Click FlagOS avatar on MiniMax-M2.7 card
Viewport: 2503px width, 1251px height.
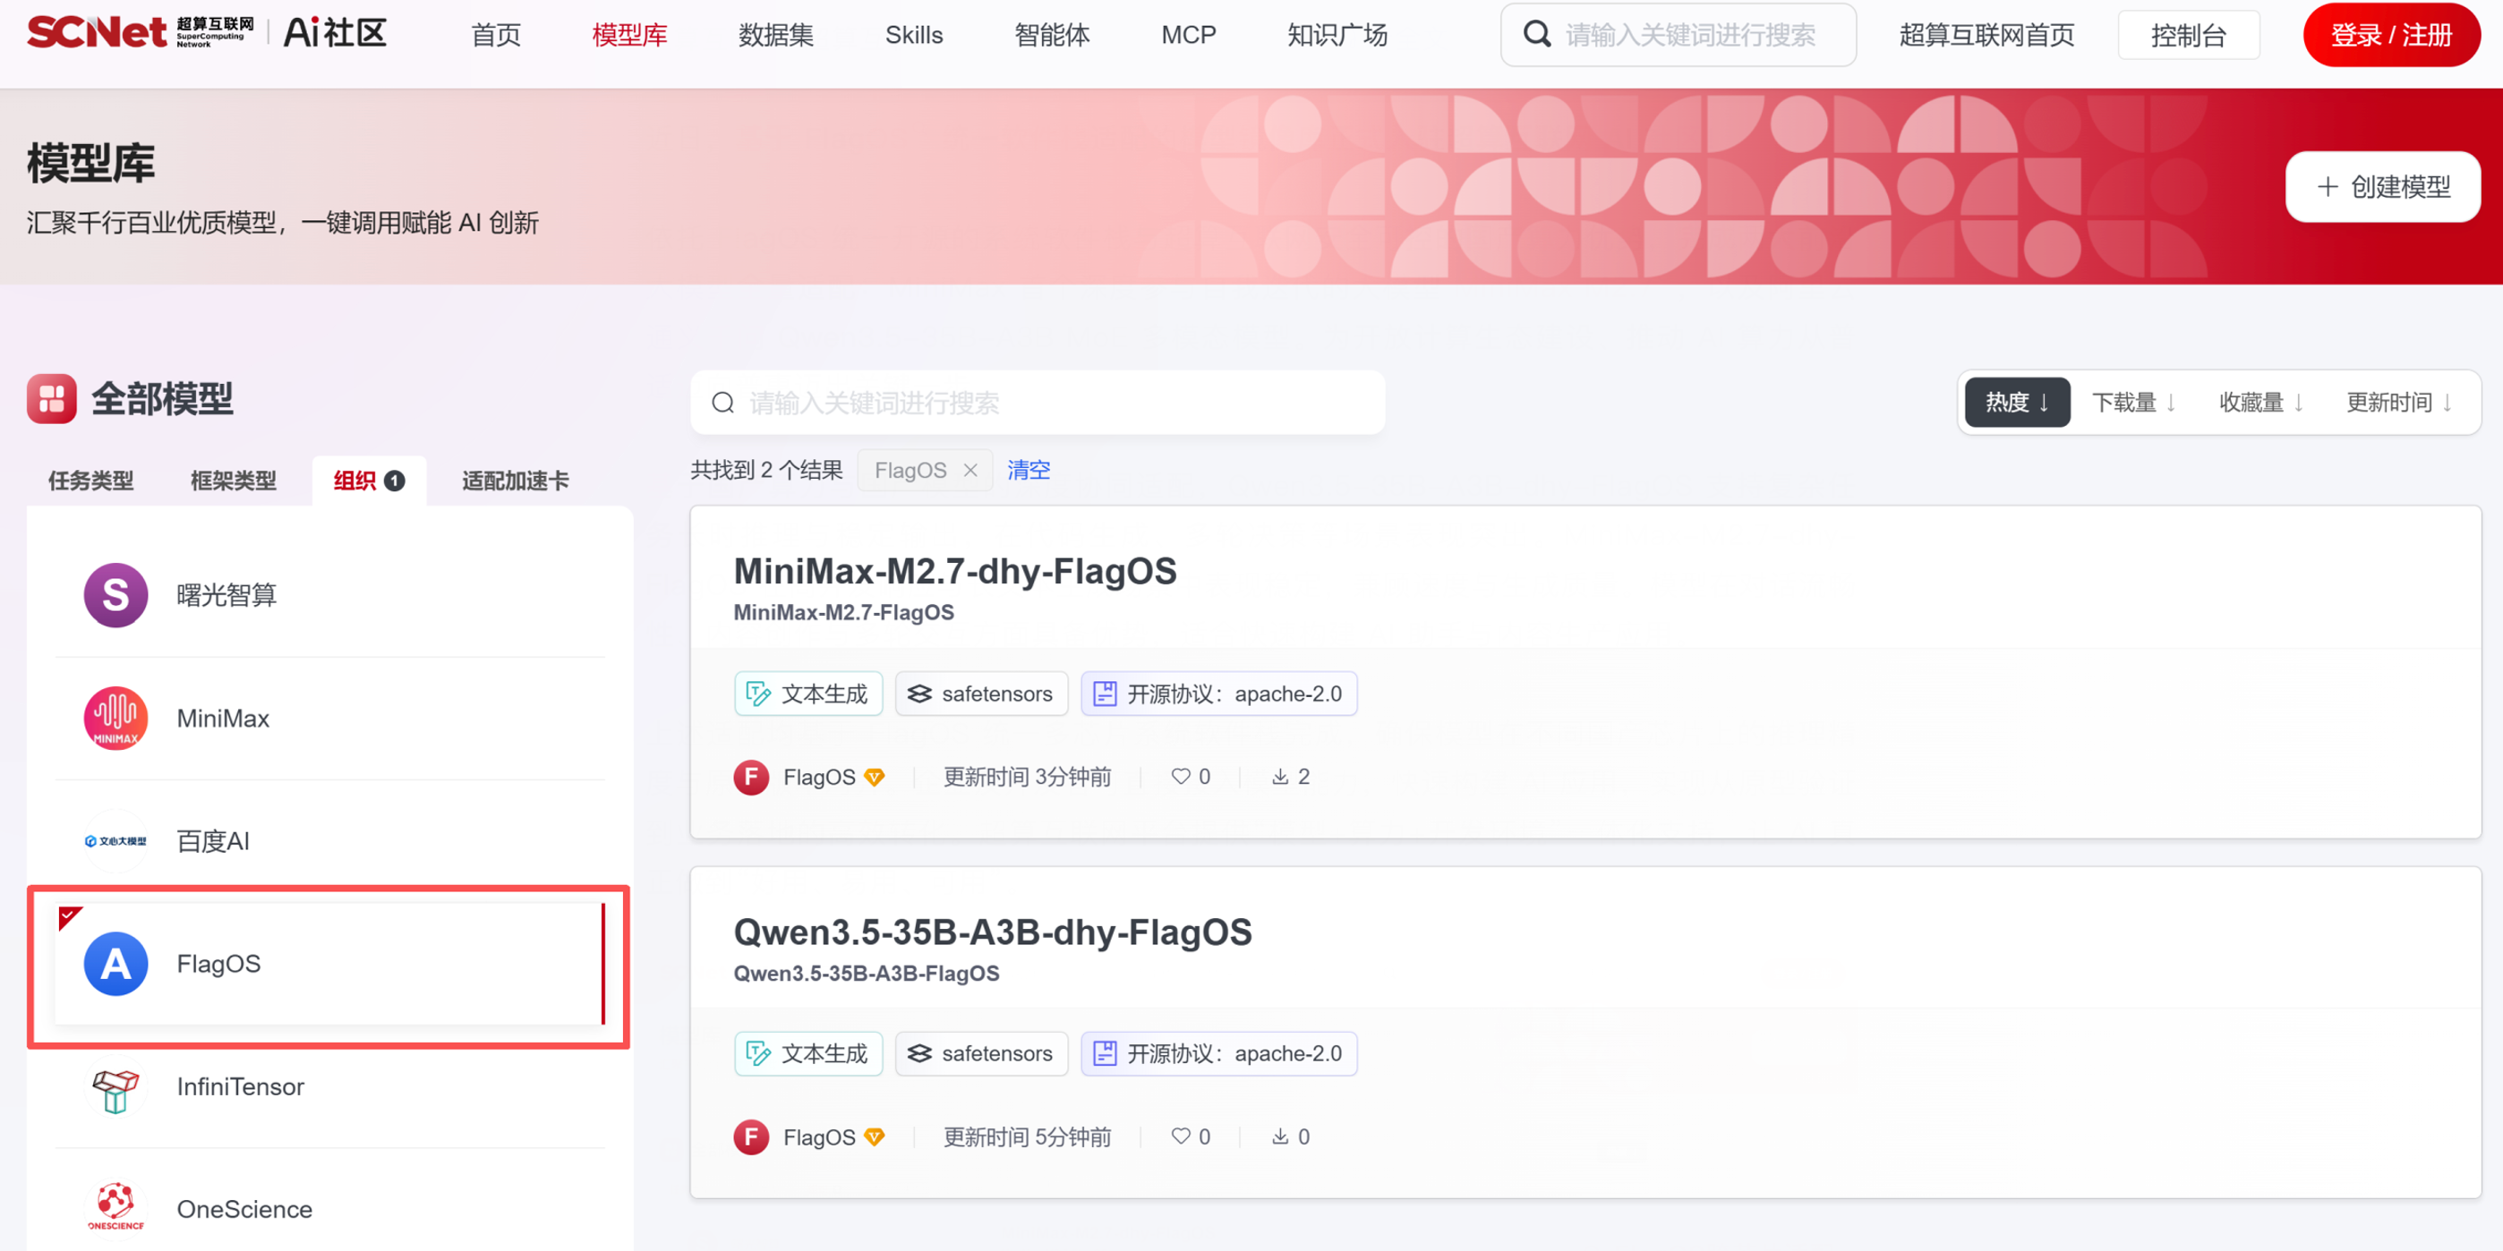point(751,777)
